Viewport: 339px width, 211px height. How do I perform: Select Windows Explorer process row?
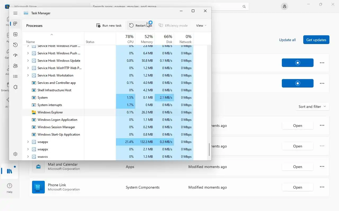108,112
